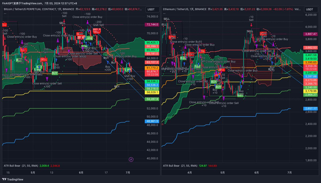Screen dimensions: 321x183
Task: Click the 54,287.9 green price label
Action: pos(152,99)
